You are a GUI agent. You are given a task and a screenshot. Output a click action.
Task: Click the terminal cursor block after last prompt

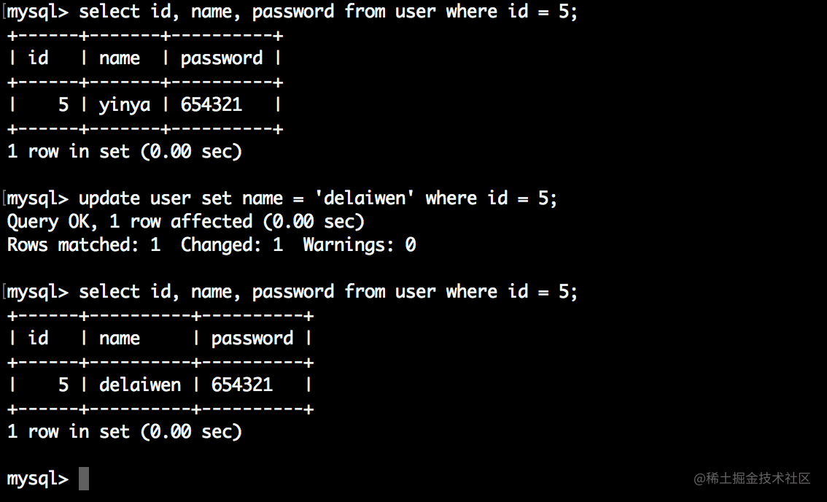[84, 478]
